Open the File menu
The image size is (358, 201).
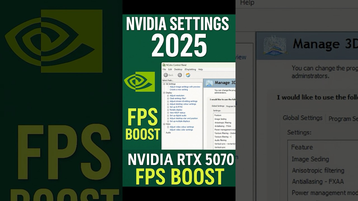164,70
